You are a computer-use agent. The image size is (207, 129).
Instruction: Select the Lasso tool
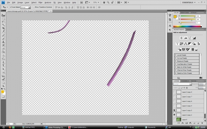[x=3, y=22]
